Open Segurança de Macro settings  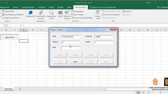pos(11,18)
